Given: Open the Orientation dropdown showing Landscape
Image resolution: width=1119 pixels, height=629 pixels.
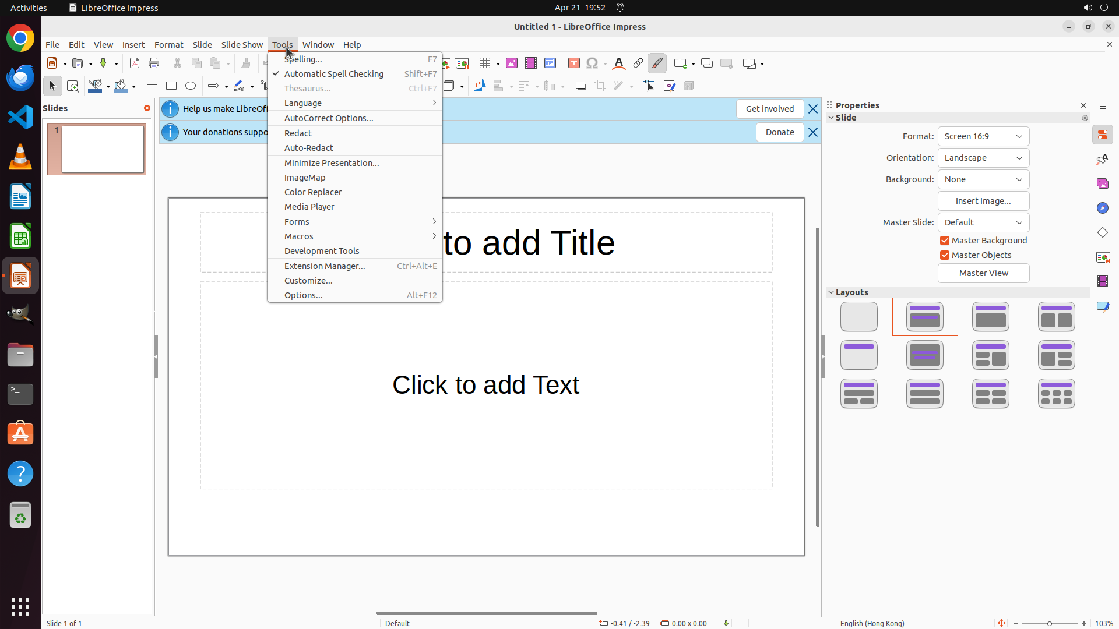Looking at the screenshot, I should click(x=983, y=158).
